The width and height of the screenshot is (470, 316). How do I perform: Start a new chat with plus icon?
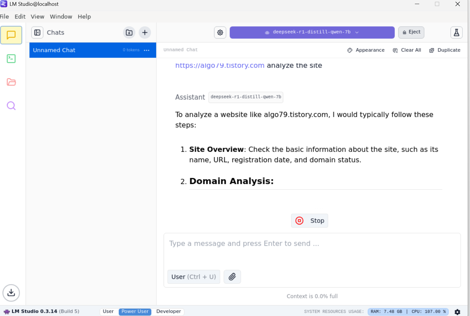[x=145, y=32]
